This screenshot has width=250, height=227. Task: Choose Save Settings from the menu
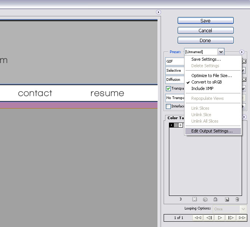(x=206, y=59)
